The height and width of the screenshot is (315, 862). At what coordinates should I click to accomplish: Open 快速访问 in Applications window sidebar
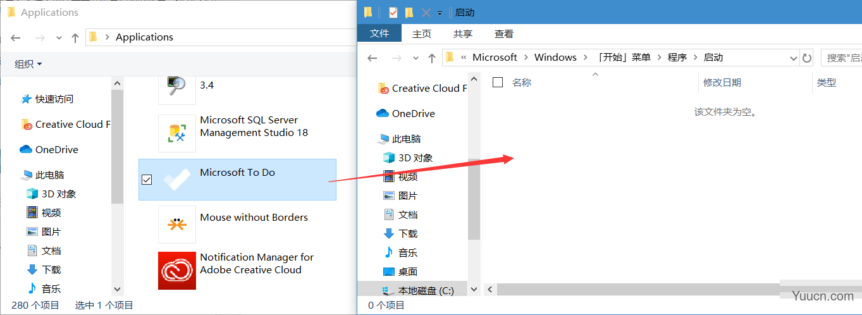point(48,99)
